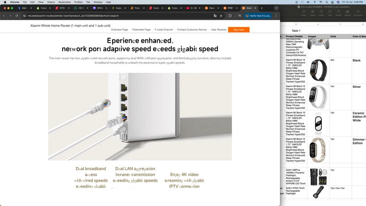Click the Wi-Fi icon in menu bar
The width and height of the screenshot is (366, 206).
coord(321,2)
